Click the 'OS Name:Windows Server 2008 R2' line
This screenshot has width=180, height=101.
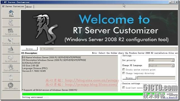[x=51, y=57]
